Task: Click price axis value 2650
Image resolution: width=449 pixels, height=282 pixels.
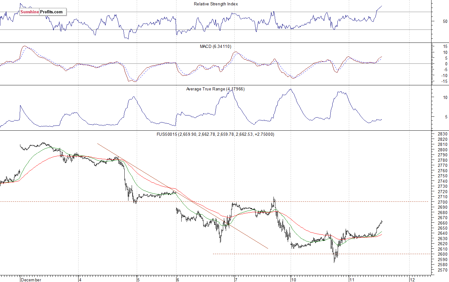Action: (443, 228)
